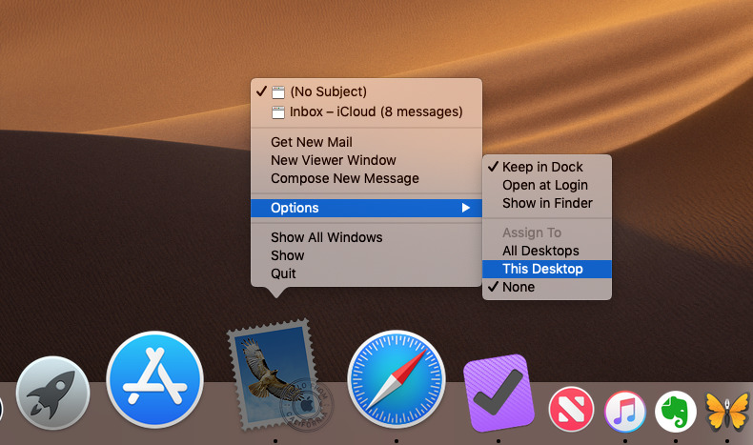This screenshot has width=753, height=445.
Task: Switch to the (No Subject) window
Action: click(x=366, y=91)
